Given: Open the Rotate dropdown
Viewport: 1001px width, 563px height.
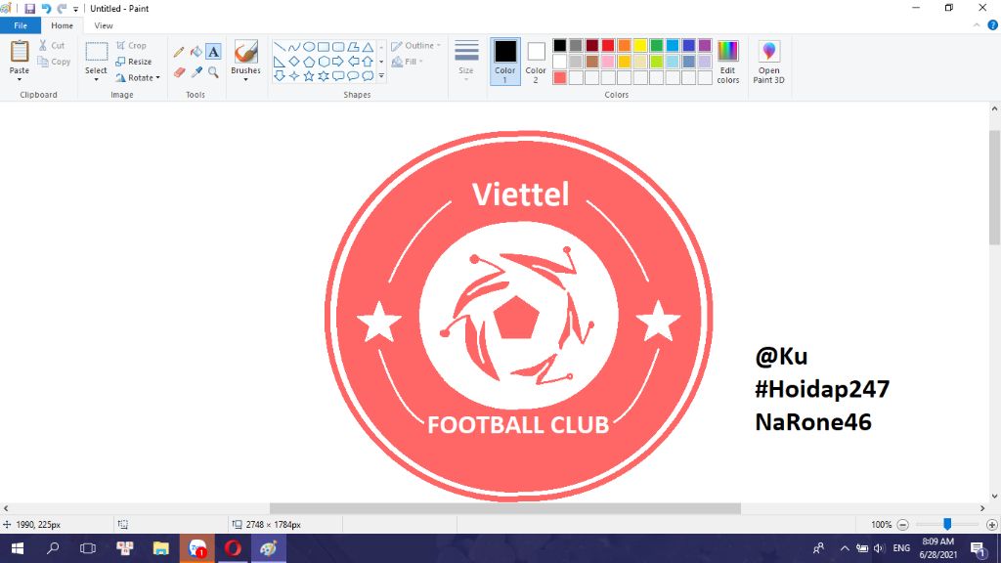Looking at the screenshot, I should pos(138,78).
